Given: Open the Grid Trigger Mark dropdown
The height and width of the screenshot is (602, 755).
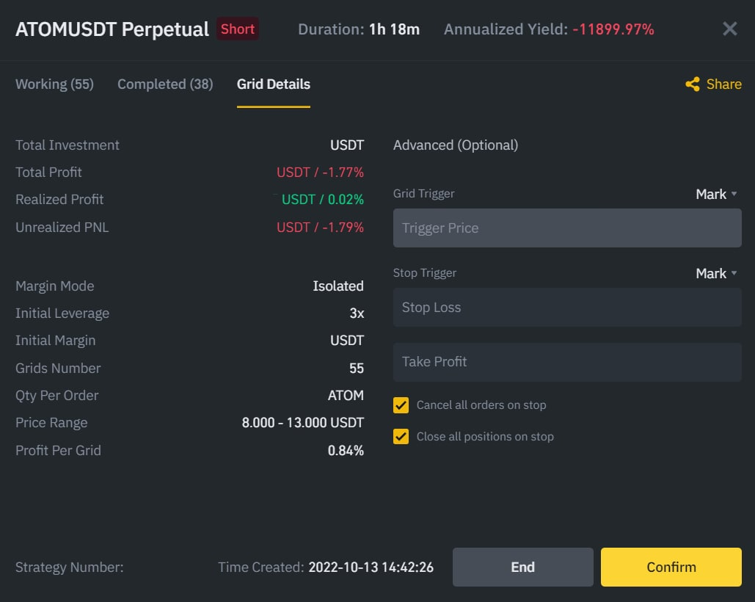Looking at the screenshot, I should click(x=716, y=194).
